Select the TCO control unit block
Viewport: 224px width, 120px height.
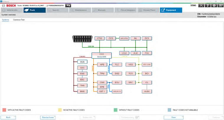point(130,74)
